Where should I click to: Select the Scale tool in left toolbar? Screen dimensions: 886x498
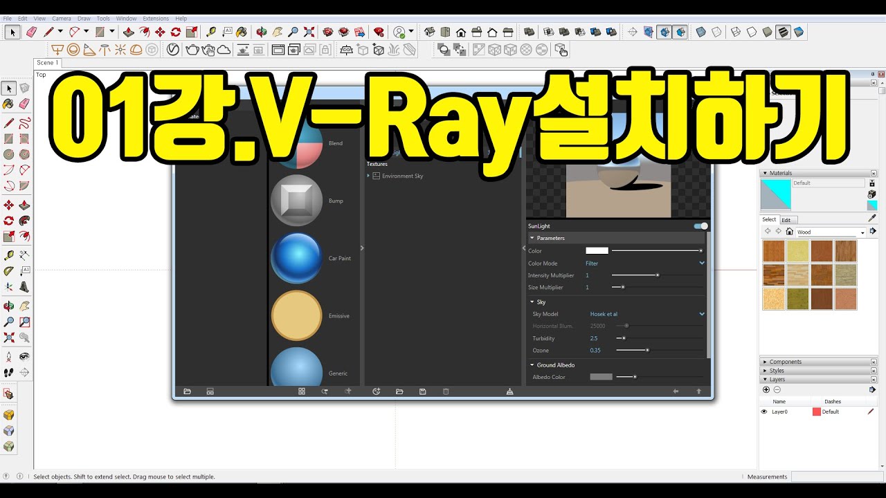tap(9, 237)
